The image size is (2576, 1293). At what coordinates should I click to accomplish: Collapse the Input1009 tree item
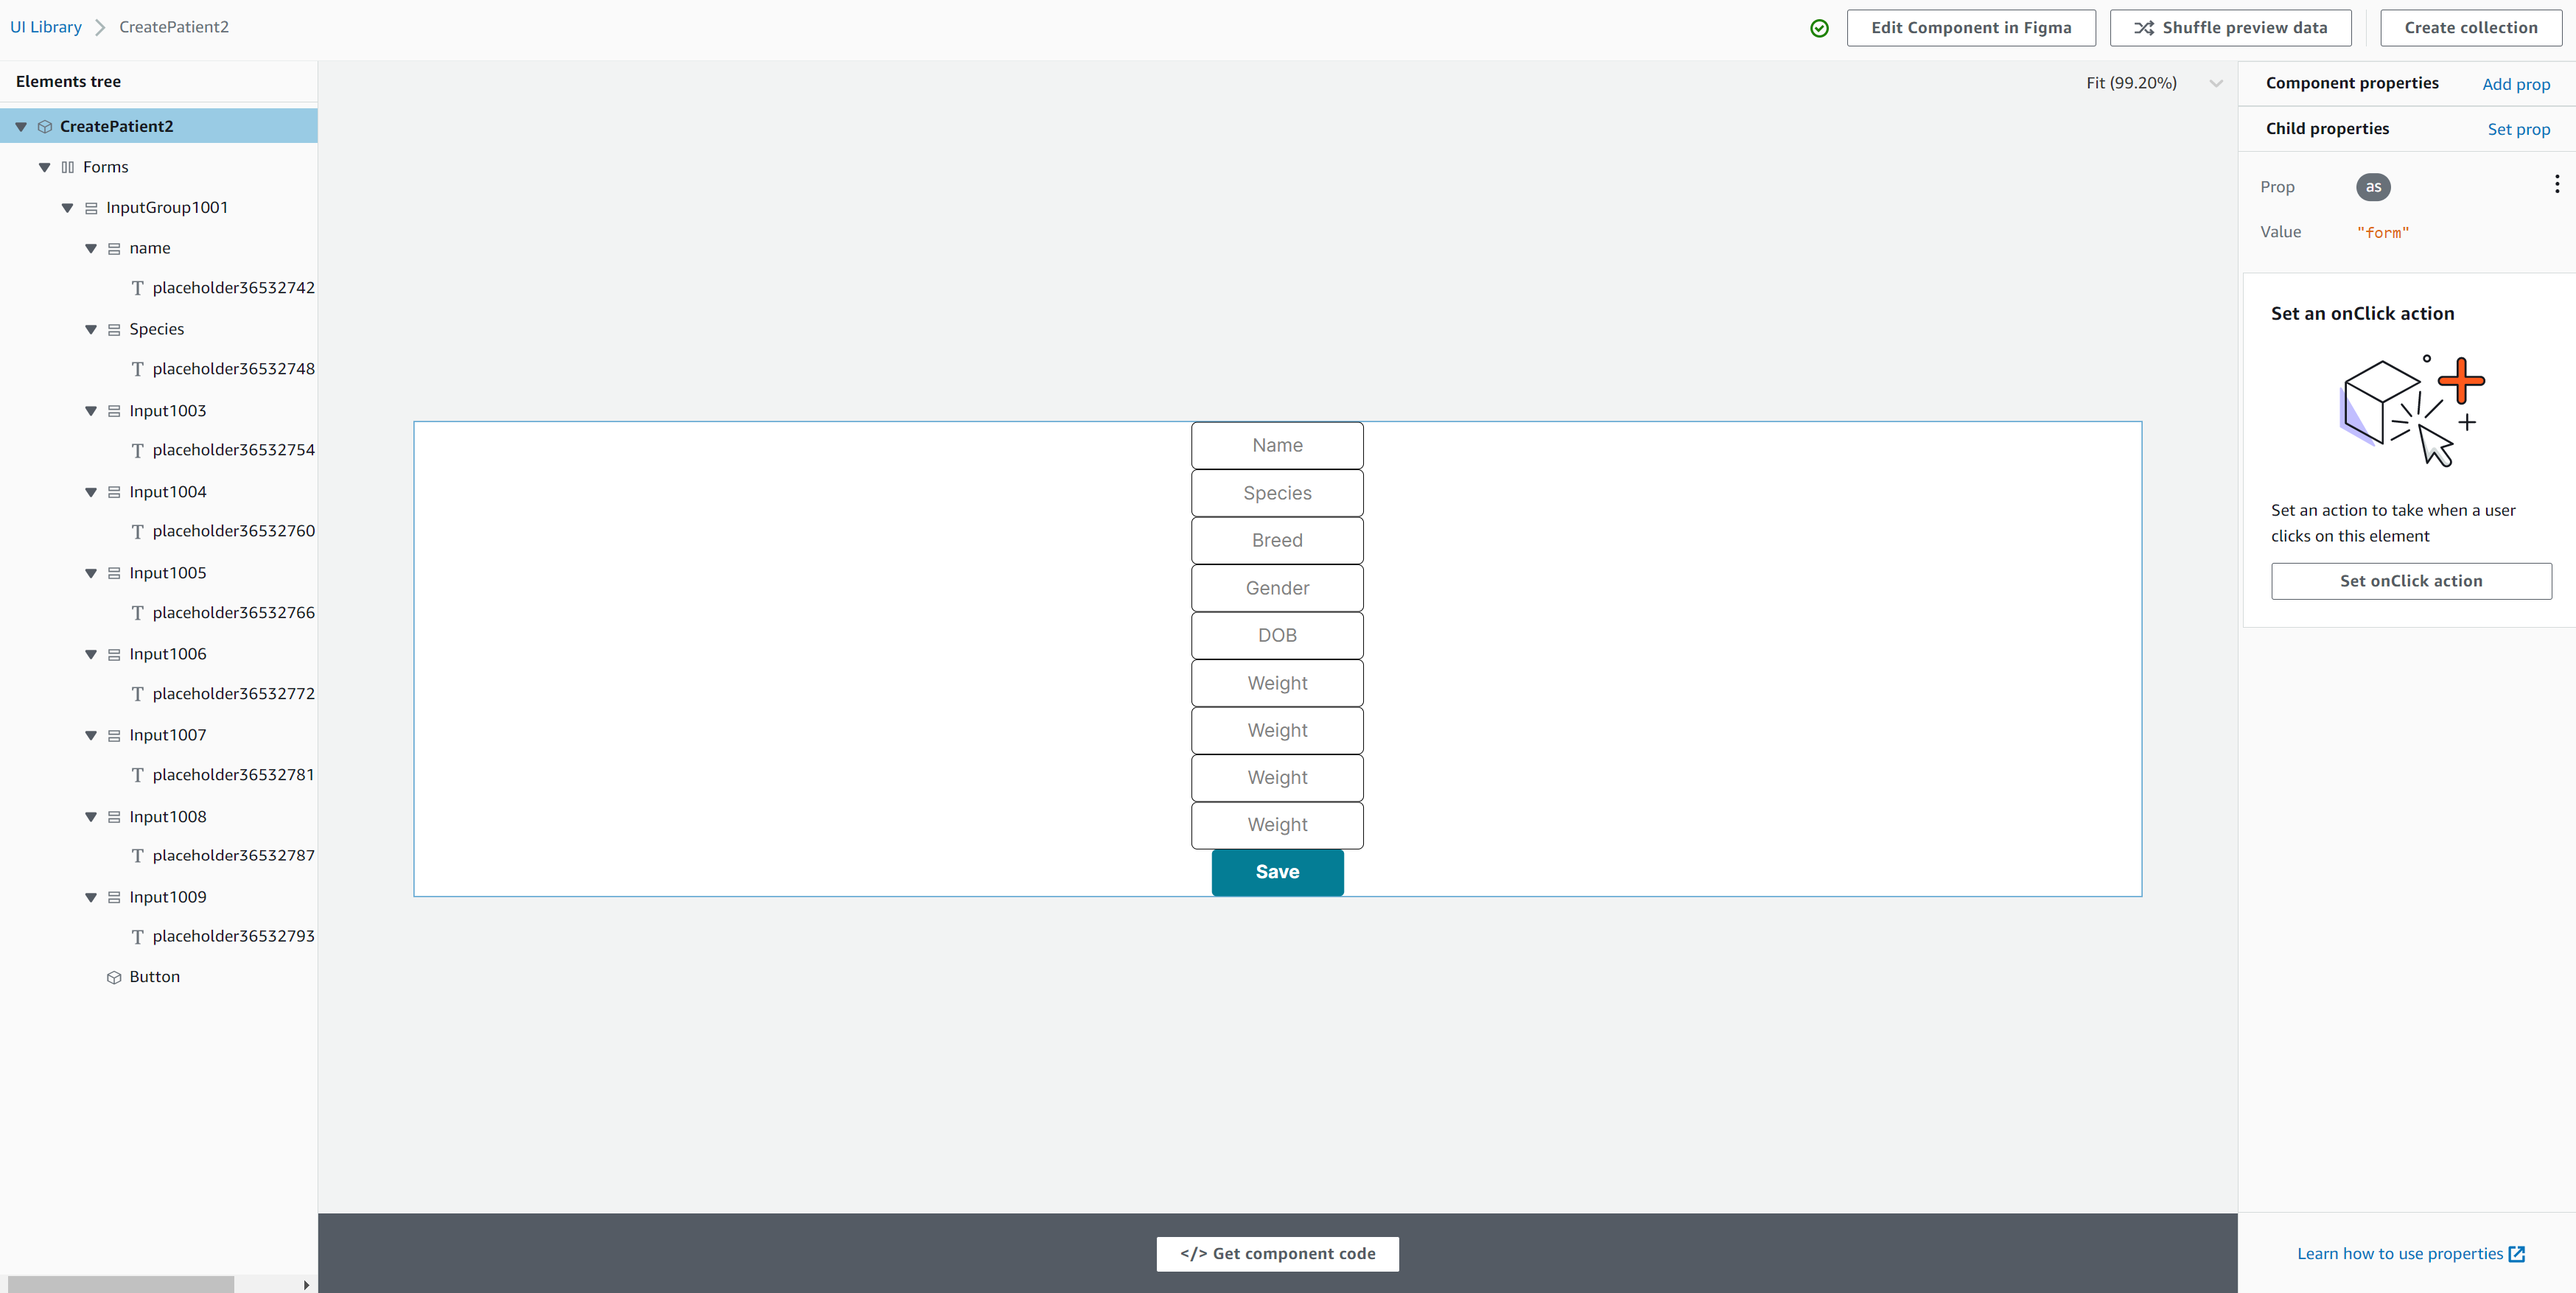coord(91,897)
